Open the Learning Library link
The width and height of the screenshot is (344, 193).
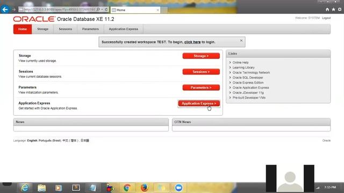click(243, 68)
